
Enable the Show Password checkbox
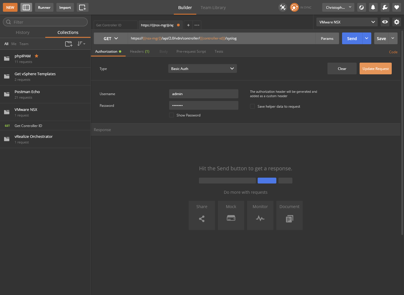171,115
